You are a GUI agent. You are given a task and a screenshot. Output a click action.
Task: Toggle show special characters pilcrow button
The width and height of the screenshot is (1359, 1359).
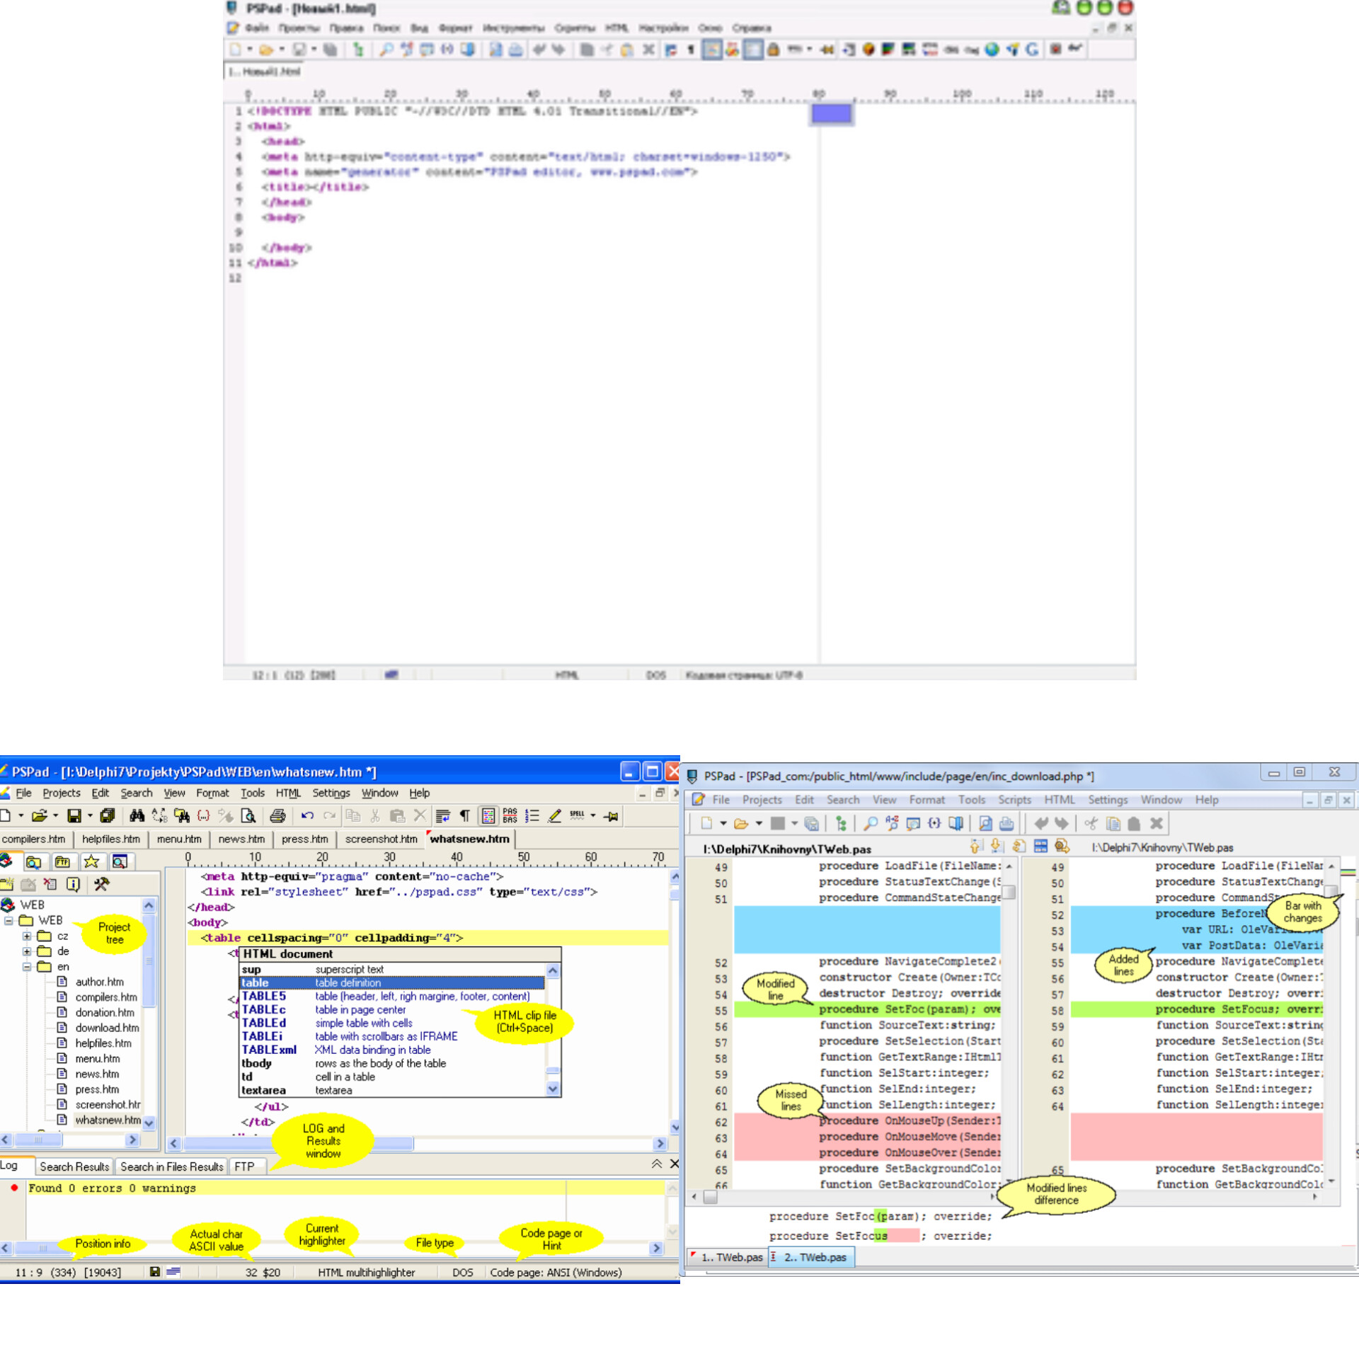[x=465, y=816]
